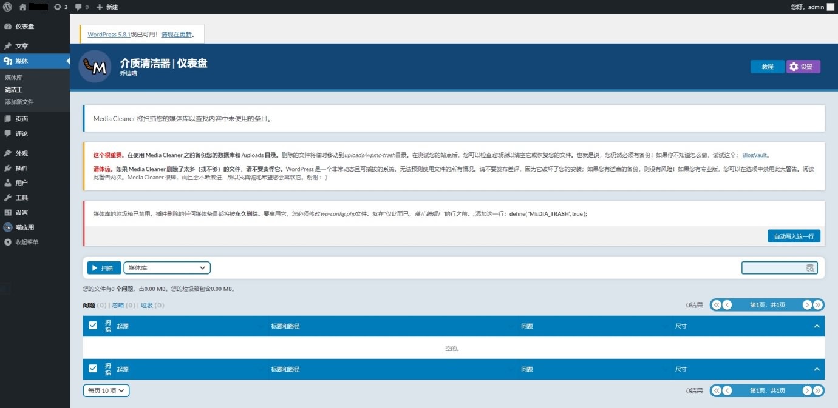
Task: Go to previous page in bottom pagination
Action: point(727,390)
